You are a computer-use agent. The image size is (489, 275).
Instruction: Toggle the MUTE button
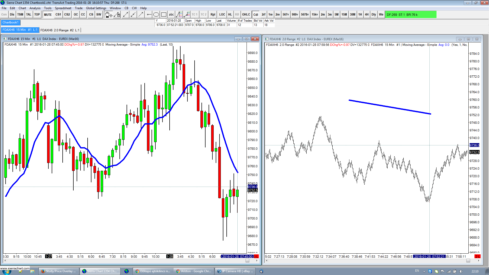pos(48,15)
